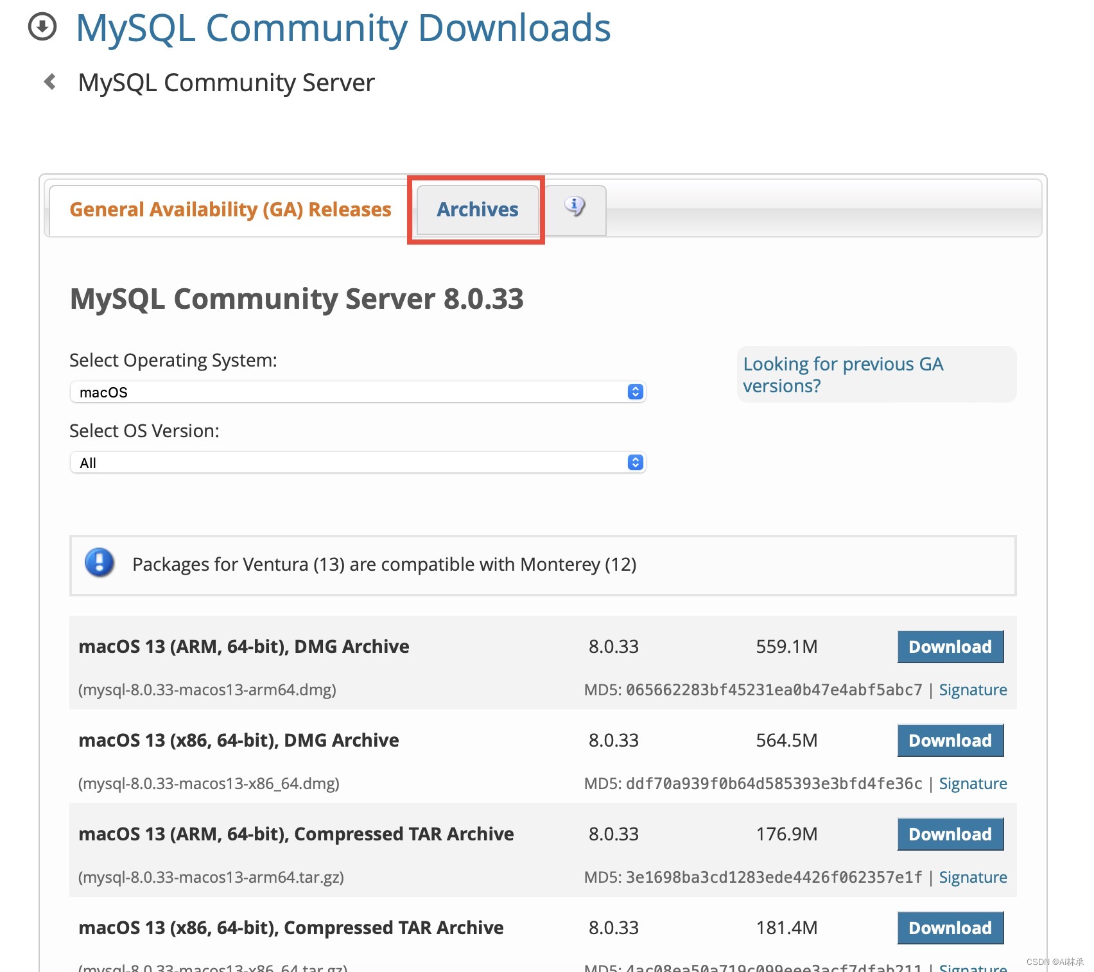This screenshot has height=972, width=1094.
Task: Click the blue exclamation notice icon
Action: 100,562
